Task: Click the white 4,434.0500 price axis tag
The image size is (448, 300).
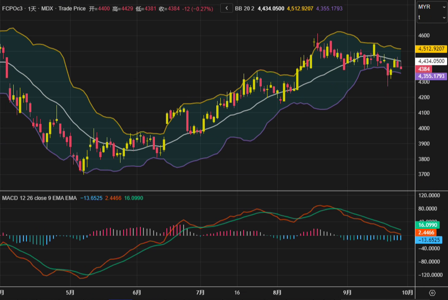Action: click(431, 61)
